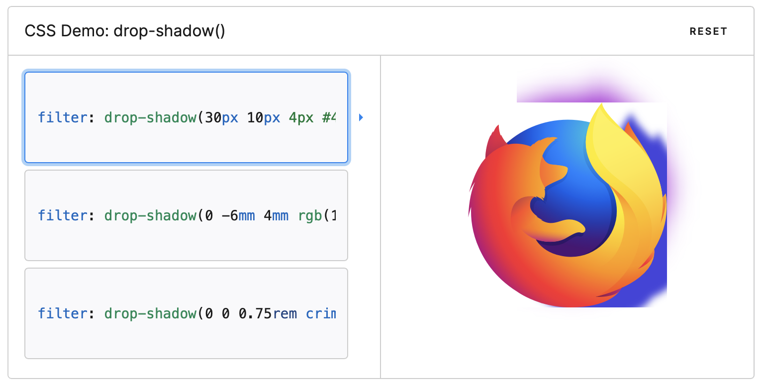Click the "CSS Demo: drop-shadow()" heading
761x385 pixels.
click(125, 31)
